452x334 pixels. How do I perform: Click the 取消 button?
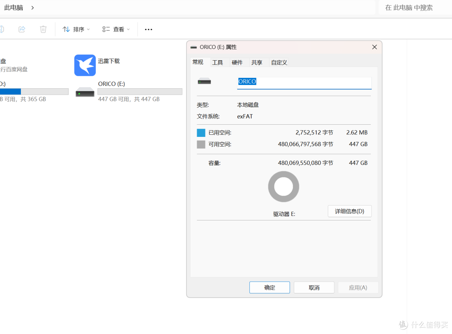click(314, 288)
